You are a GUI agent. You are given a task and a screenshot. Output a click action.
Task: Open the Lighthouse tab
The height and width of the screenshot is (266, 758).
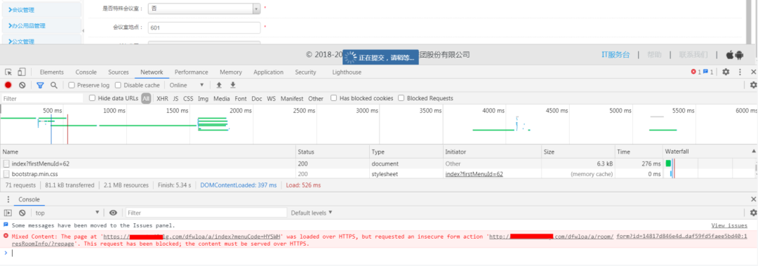[347, 72]
